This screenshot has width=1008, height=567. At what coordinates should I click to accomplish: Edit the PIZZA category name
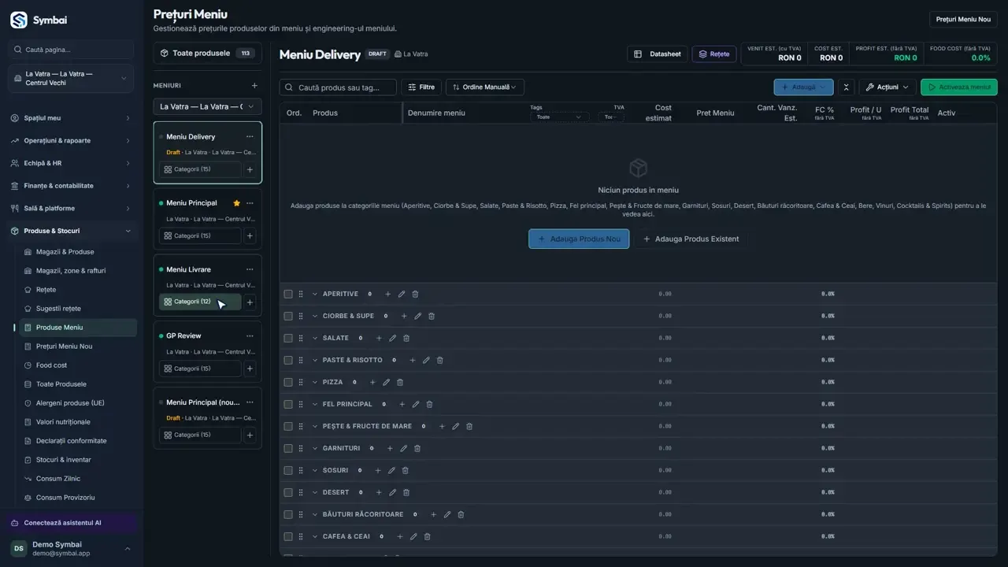coord(386,383)
